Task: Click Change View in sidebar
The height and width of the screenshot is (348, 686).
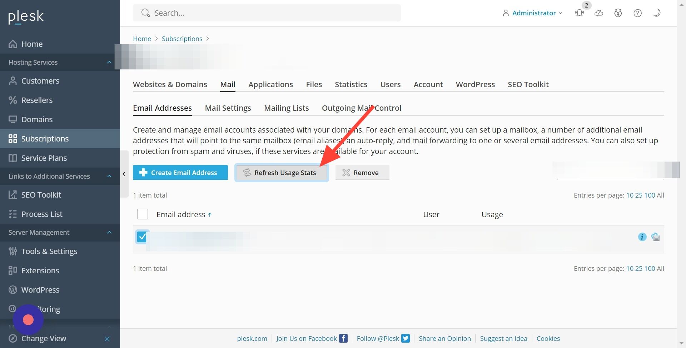Action: coord(44,338)
